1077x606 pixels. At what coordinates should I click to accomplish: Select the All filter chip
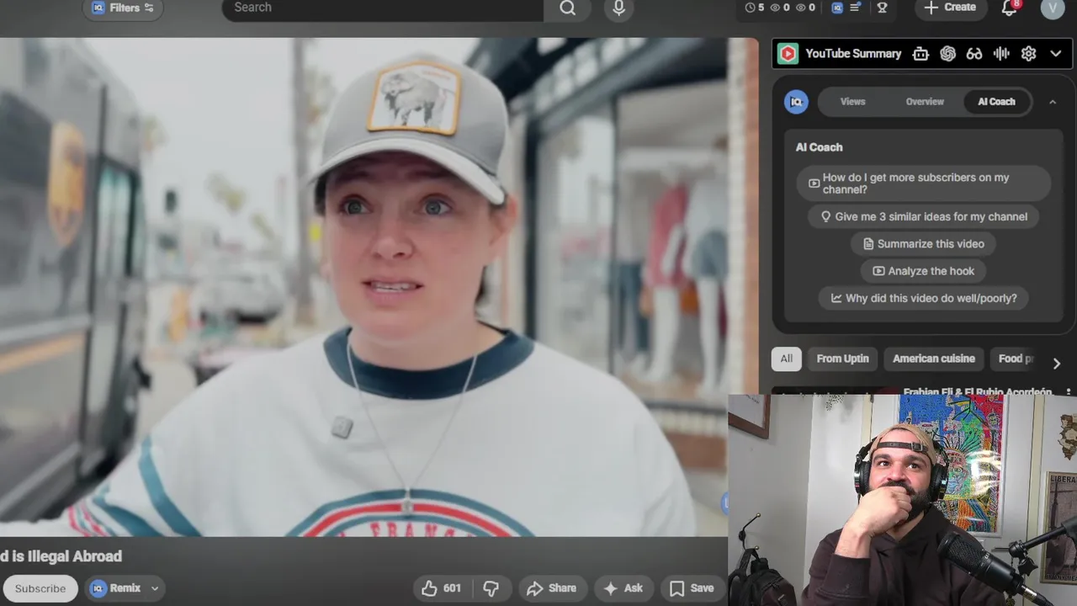point(786,359)
